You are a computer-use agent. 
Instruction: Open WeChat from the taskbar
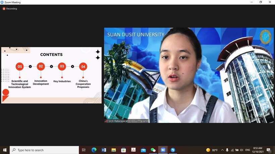153,150
